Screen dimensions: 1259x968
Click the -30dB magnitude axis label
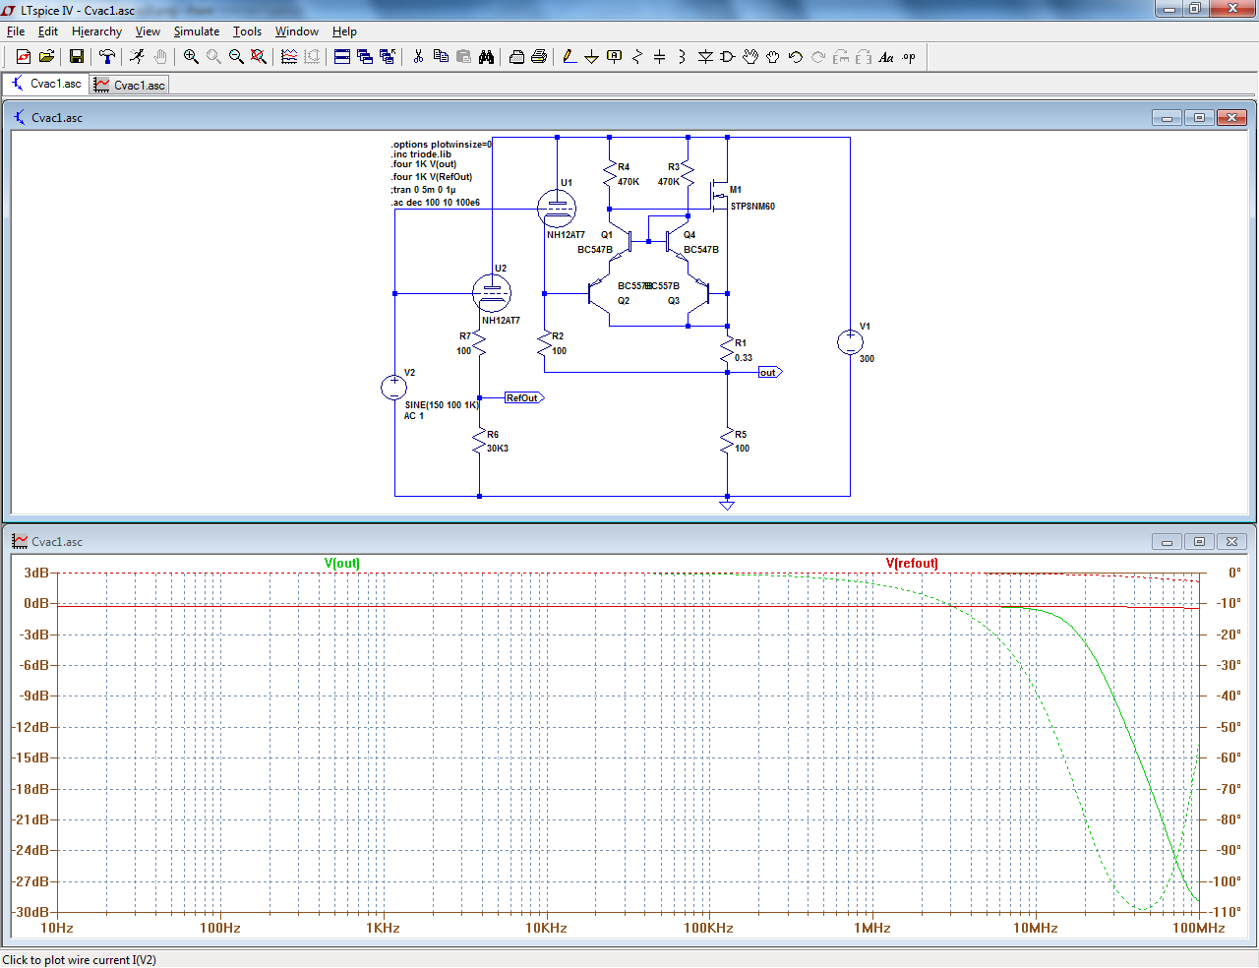[30, 912]
